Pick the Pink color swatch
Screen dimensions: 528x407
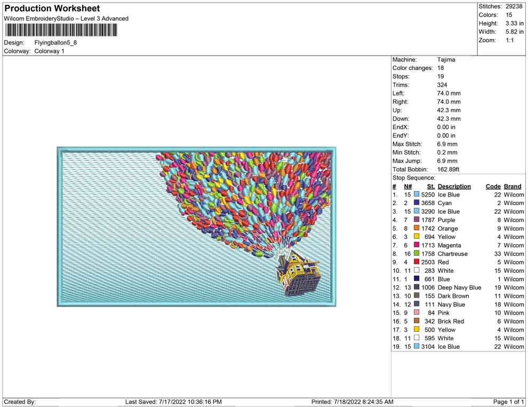click(x=417, y=312)
